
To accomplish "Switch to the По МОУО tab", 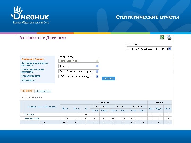I will coord(27,91).
